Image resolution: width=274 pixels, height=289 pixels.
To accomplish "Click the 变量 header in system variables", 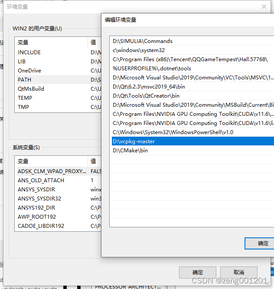I will click(51, 161).
